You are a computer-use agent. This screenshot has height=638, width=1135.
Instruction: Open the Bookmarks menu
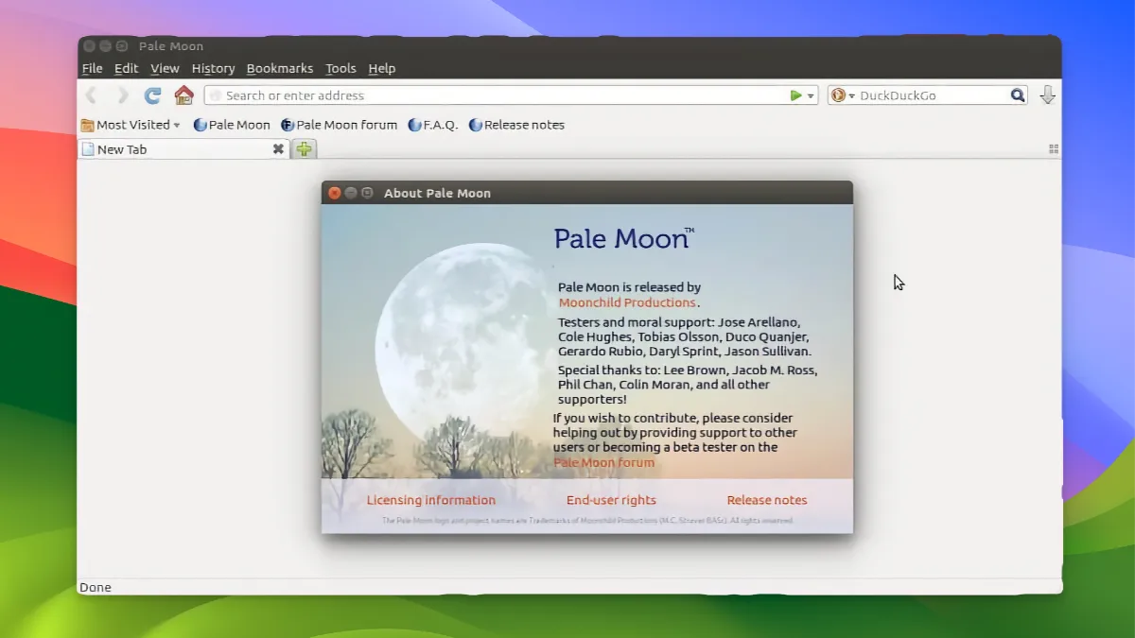click(x=280, y=68)
